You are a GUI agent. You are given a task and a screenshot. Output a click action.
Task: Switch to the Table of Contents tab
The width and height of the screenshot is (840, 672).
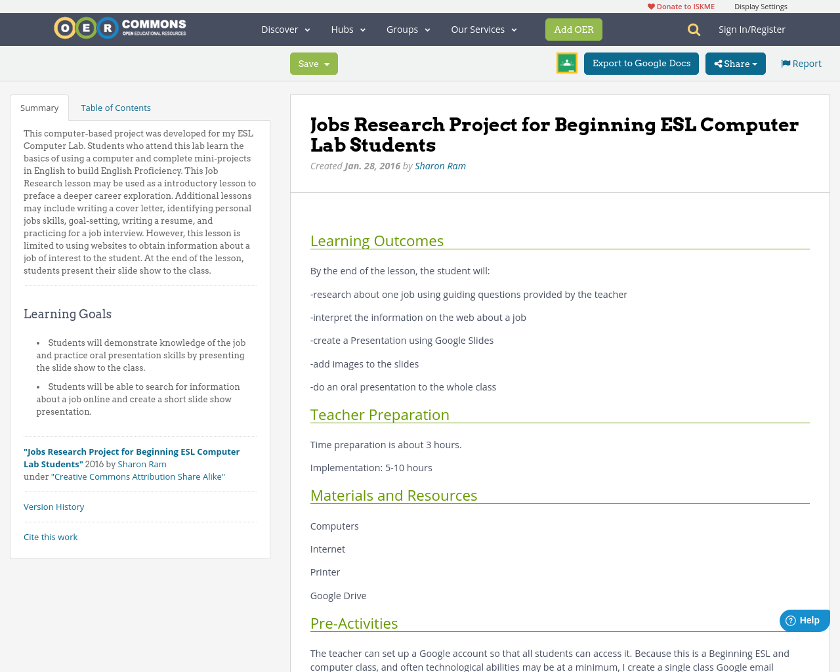115,106
